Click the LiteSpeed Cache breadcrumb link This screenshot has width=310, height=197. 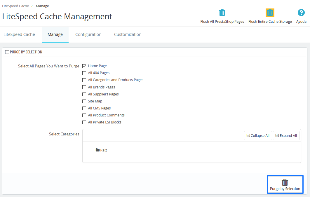[15, 6]
